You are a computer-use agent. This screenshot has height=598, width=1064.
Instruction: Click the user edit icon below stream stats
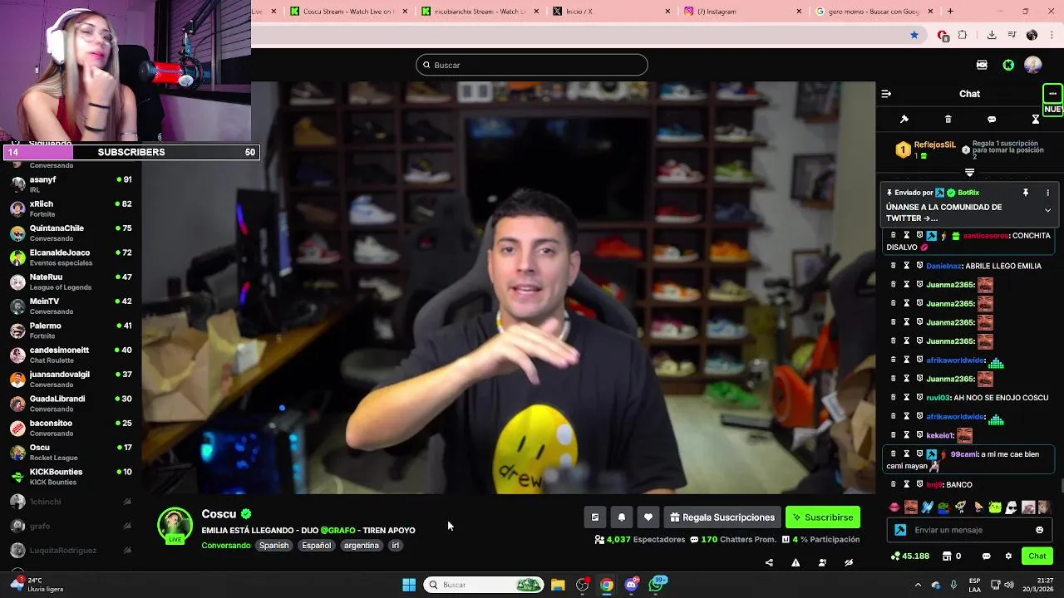[x=822, y=562]
